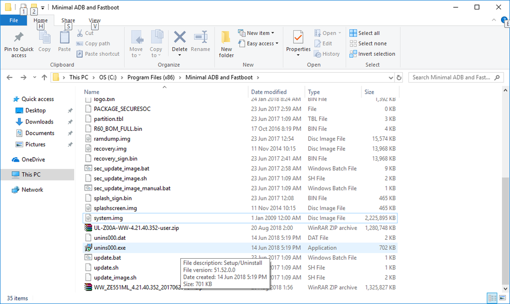The image size is (510, 304).
Task: Click the New folder icon
Action: pyautogui.click(x=226, y=38)
